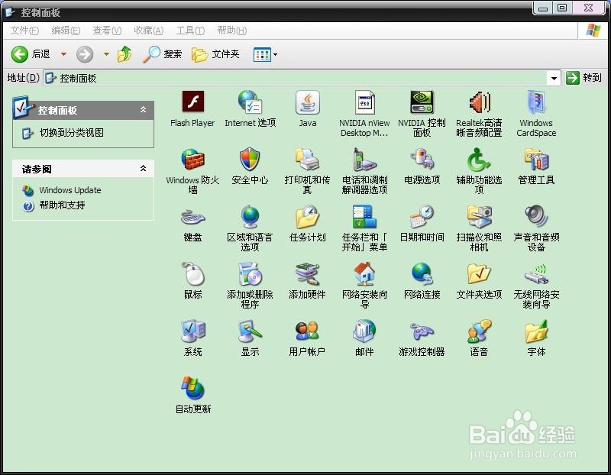Open NVIDIA nView Desktop Manager icon

click(x=365, y=102)
